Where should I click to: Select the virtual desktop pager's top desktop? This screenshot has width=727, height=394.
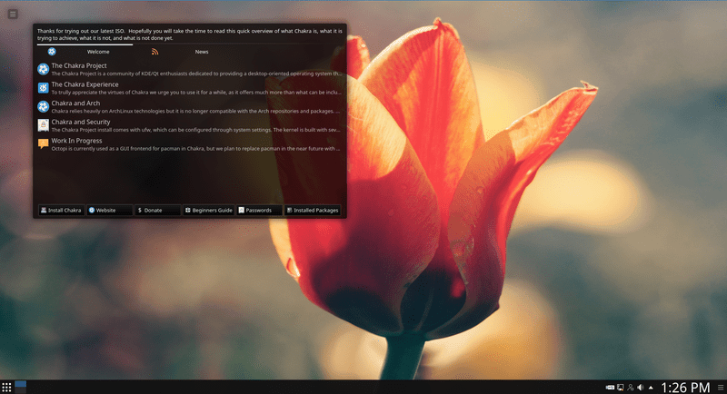click(x=21, y=384)
